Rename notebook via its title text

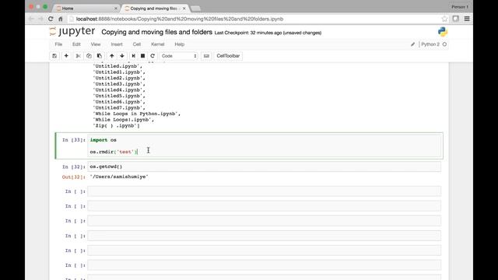tap(157, 32)
